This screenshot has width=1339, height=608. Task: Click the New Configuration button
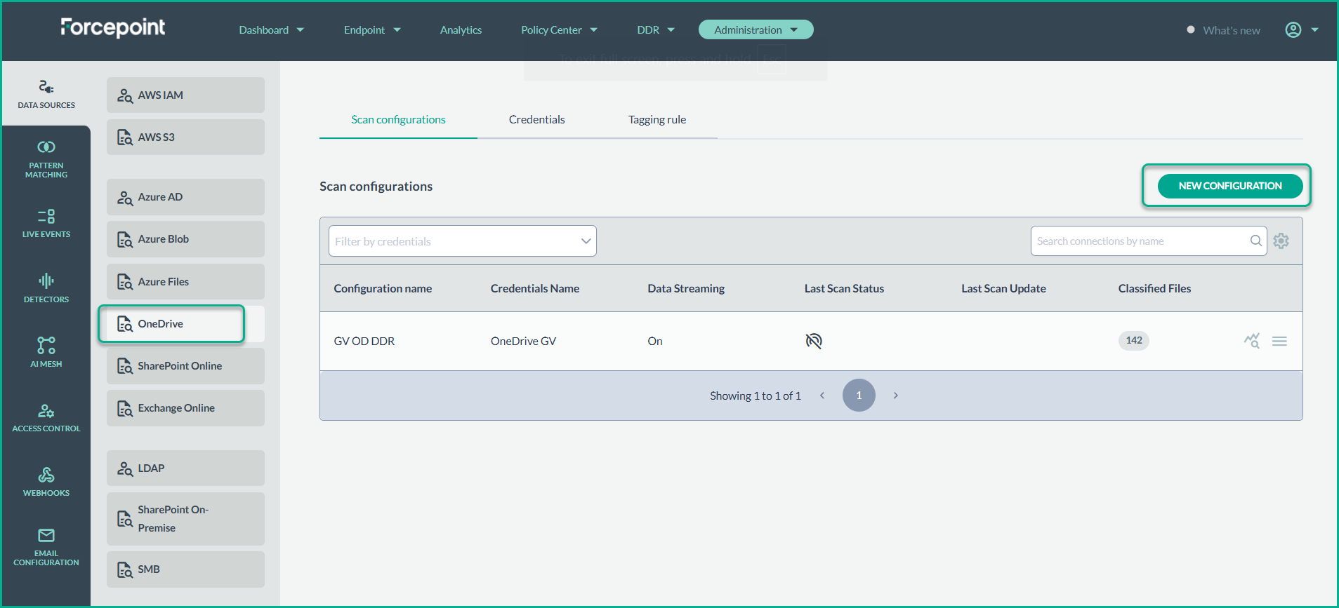[x=1229, y=186]
